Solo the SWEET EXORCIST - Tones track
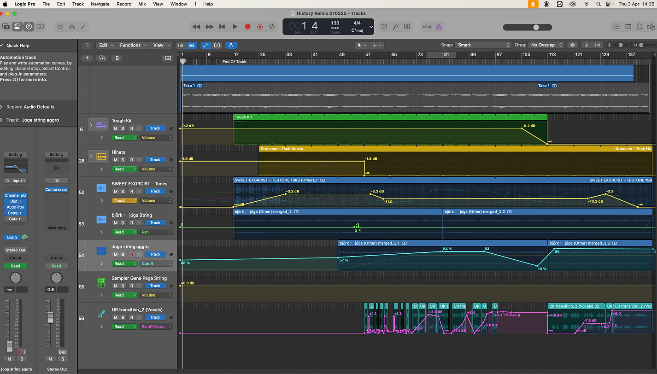This screenshot has width=657, height=374. tap(123, 191)
